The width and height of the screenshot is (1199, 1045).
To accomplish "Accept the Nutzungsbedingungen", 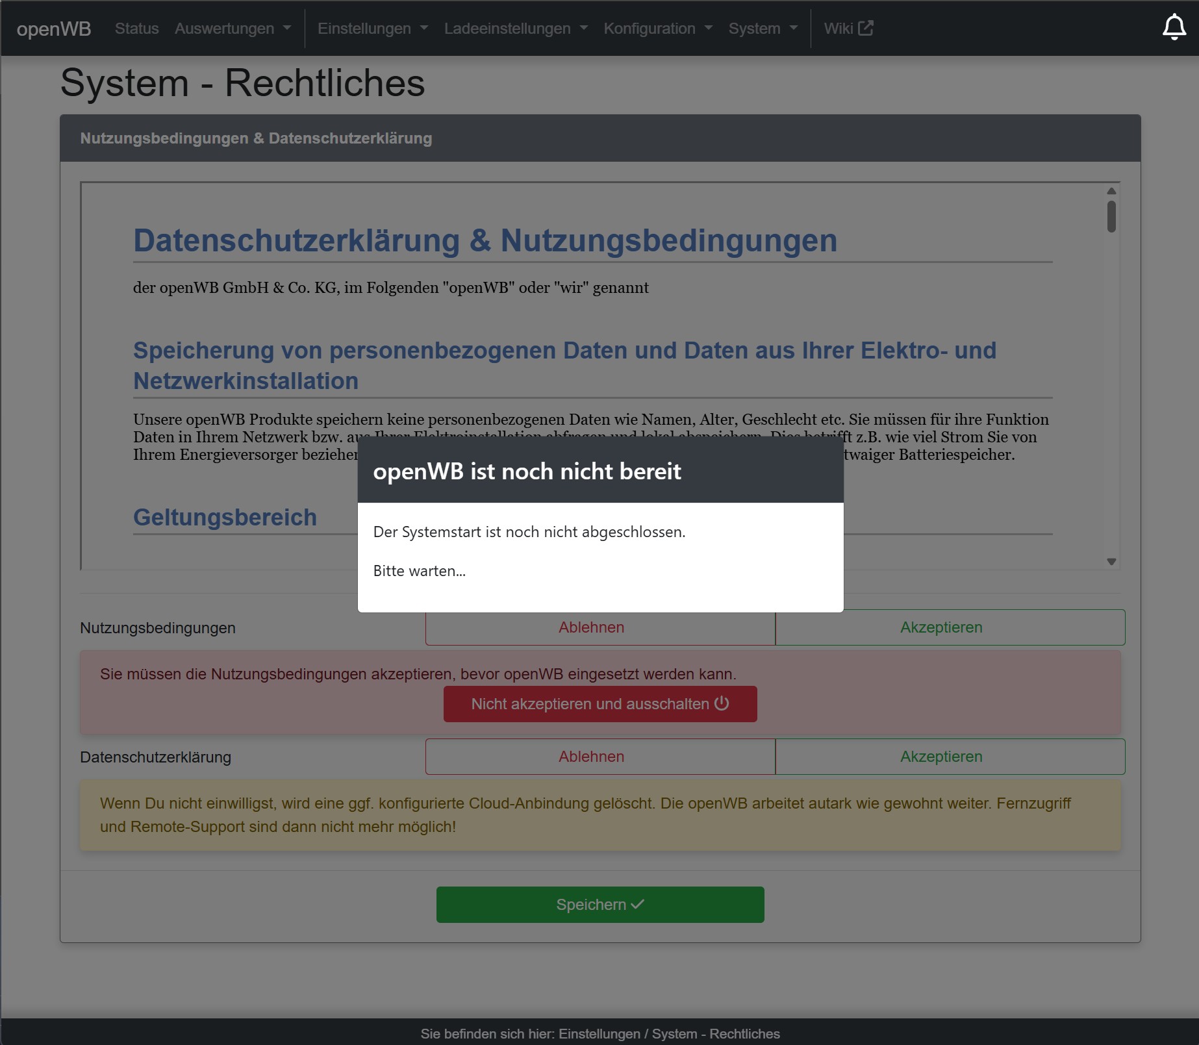I will click(941, 627).
